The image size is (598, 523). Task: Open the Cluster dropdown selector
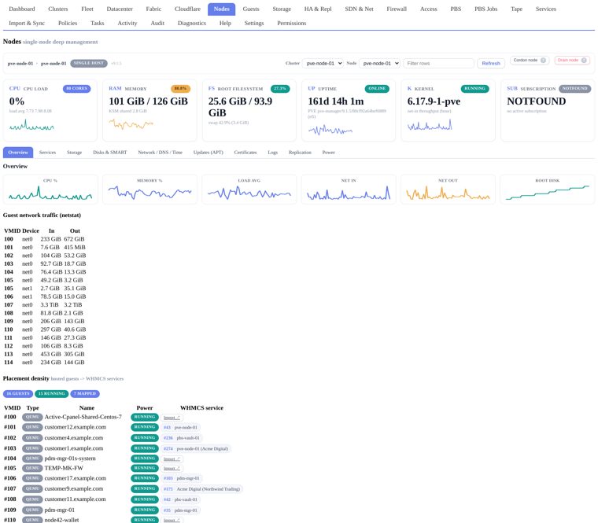323,63
